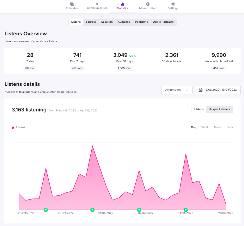Click the All episodes chevron arrow
The width and height of the screenshot is (244, 226).
[x=187, y=90]
